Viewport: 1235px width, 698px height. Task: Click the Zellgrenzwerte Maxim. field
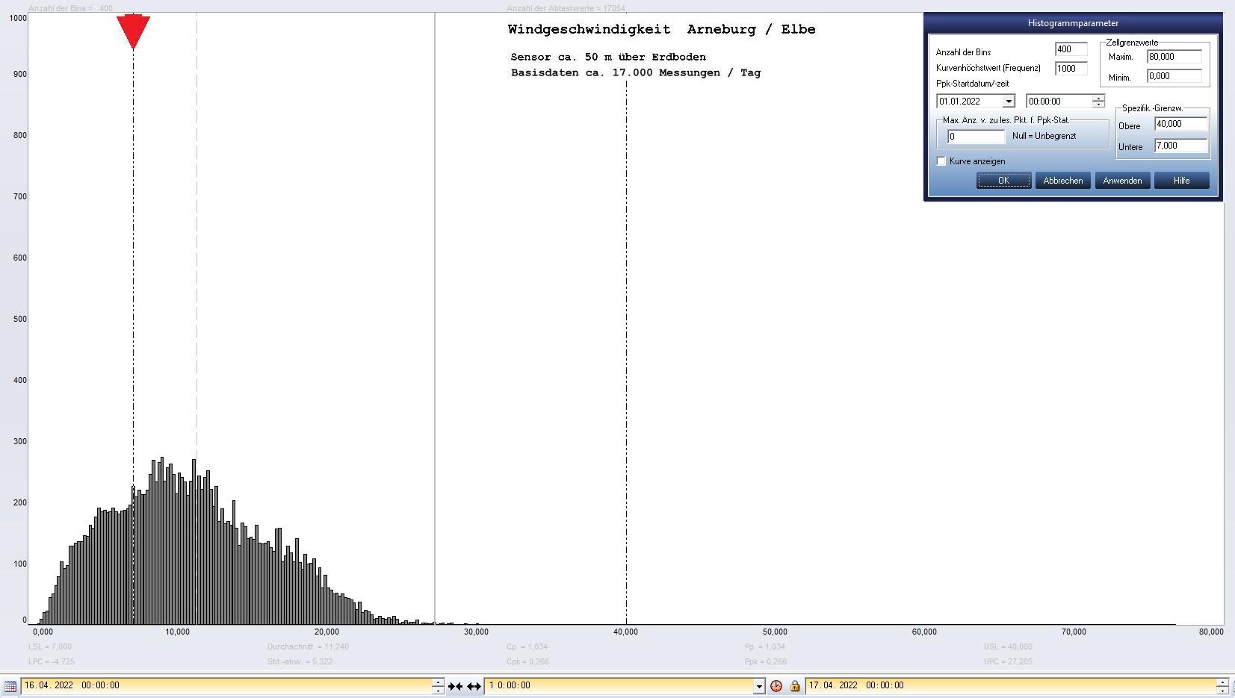click(1174, 57)
